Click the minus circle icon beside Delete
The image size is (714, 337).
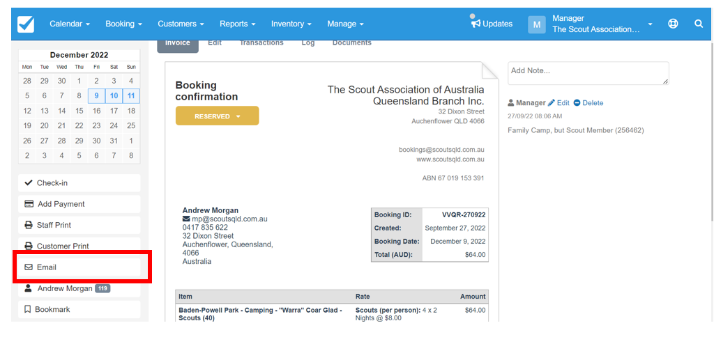577,103
